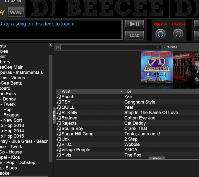
Task: Open the vertical folders tab
Action: click(54, 115)
